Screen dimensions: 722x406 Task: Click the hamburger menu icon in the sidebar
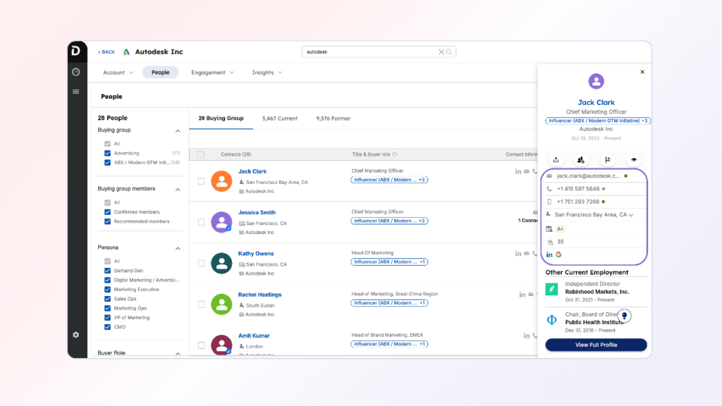76,92
